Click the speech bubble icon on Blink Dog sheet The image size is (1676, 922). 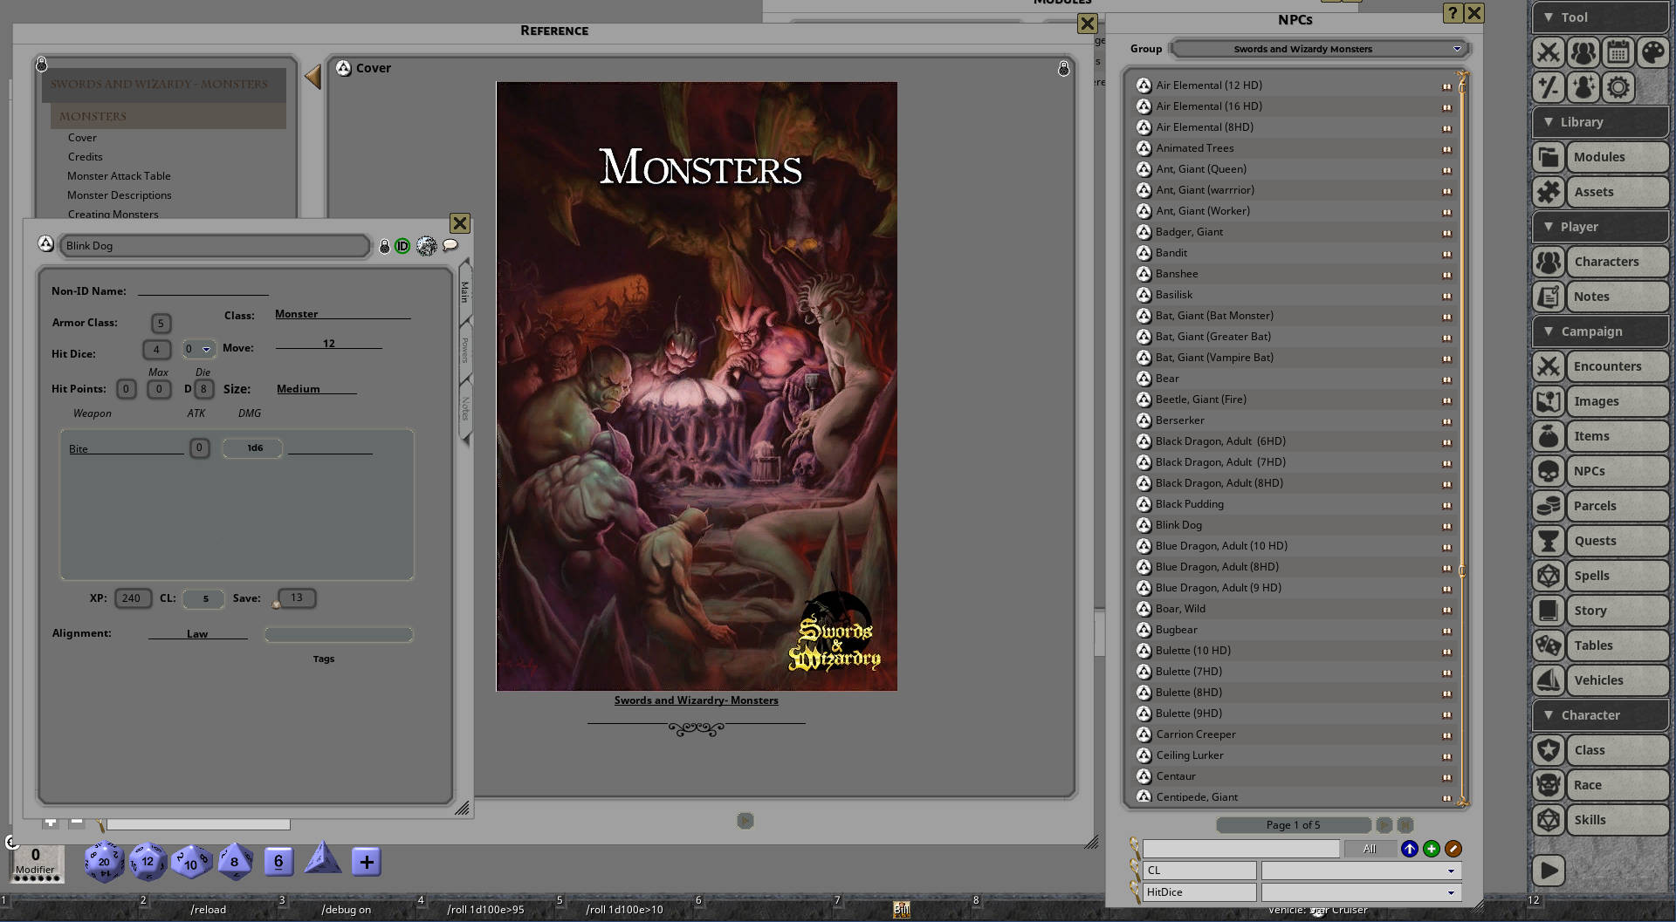point(450,246)
